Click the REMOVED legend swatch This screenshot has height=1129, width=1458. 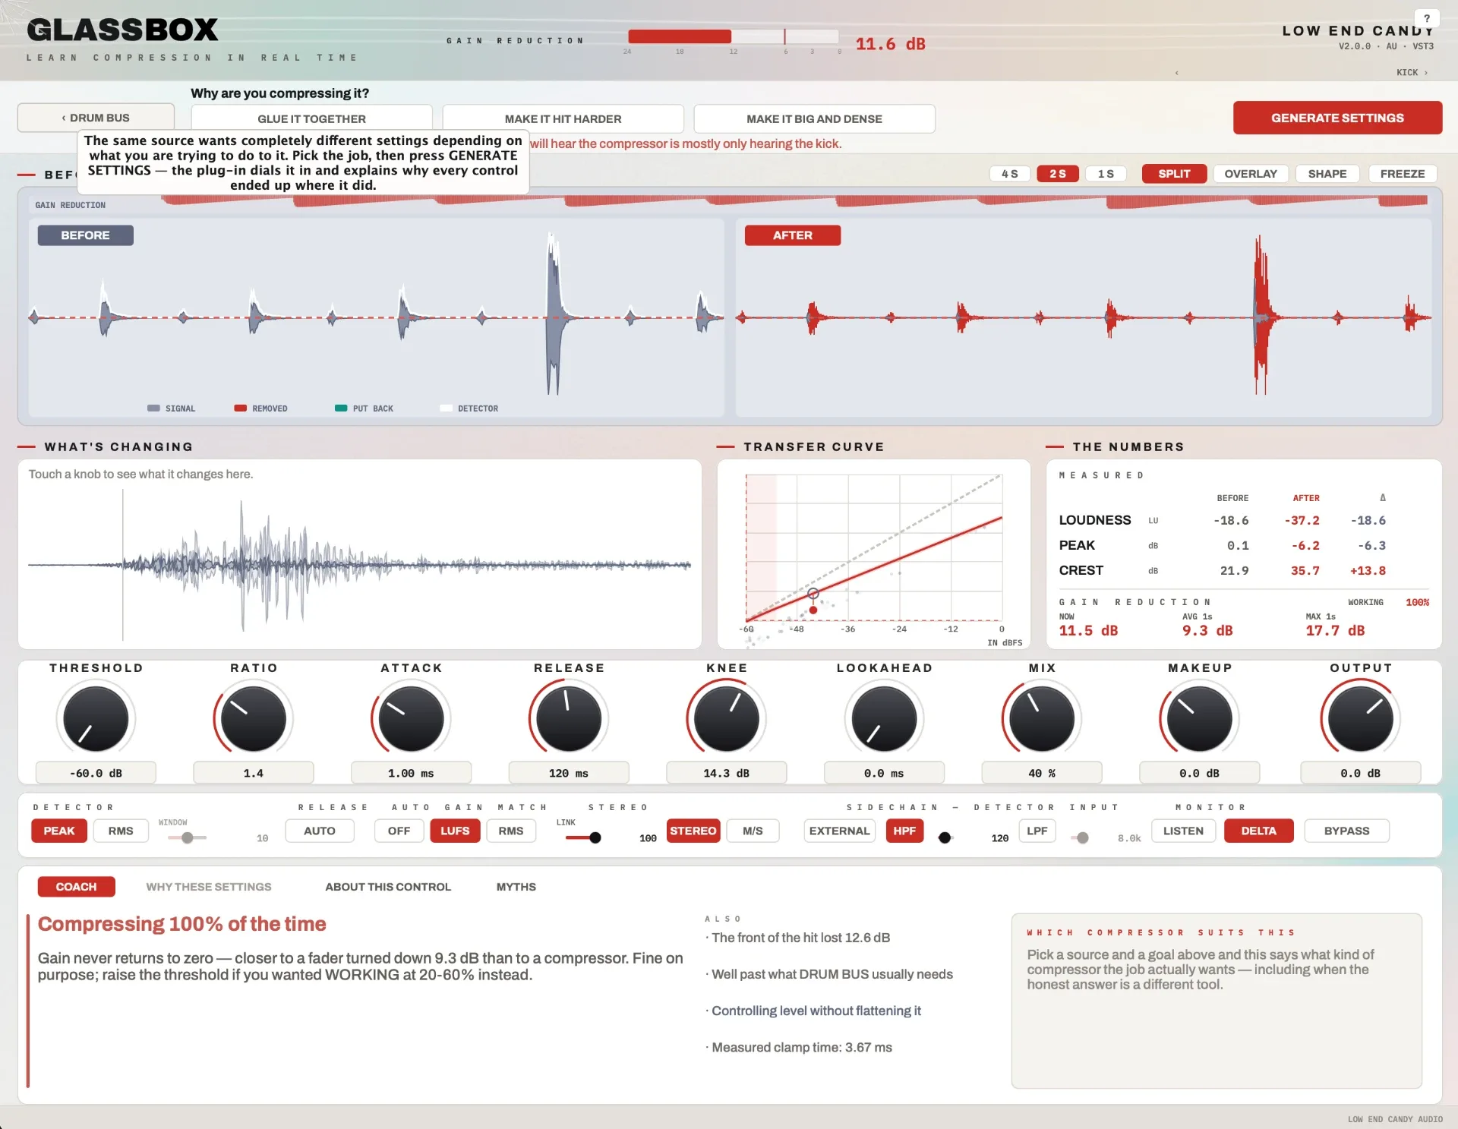pos(241,408)
